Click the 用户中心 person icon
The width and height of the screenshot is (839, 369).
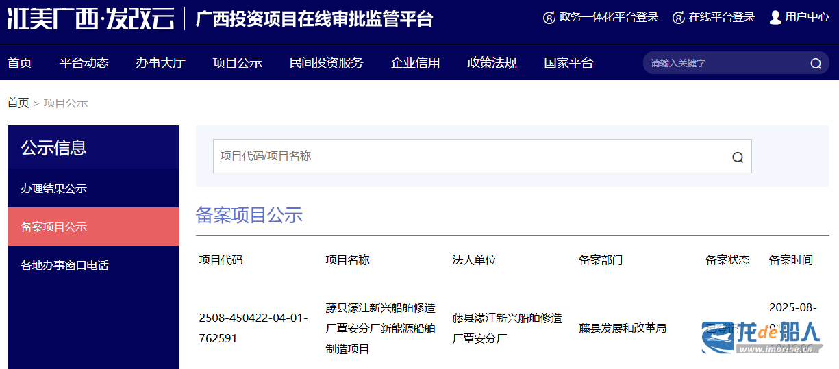(775, 17)
